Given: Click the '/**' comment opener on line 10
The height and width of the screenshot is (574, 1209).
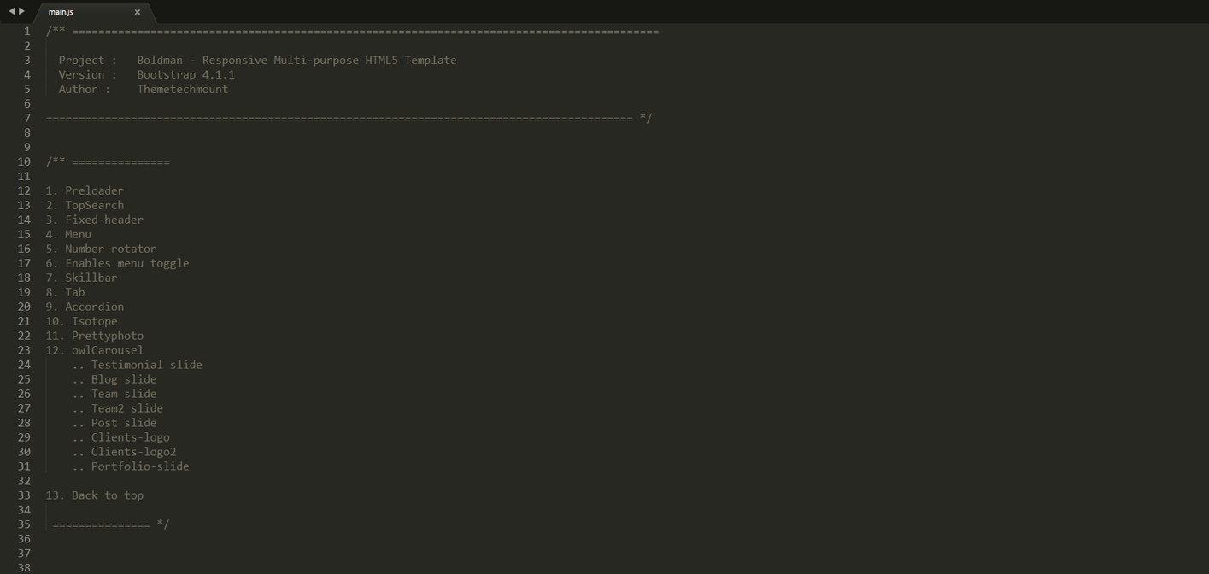Looking at the screenshot, I should coord(56,161).
